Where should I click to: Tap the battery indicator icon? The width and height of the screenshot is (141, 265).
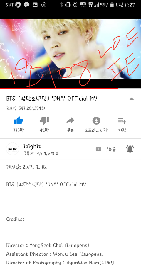[112, 5]
